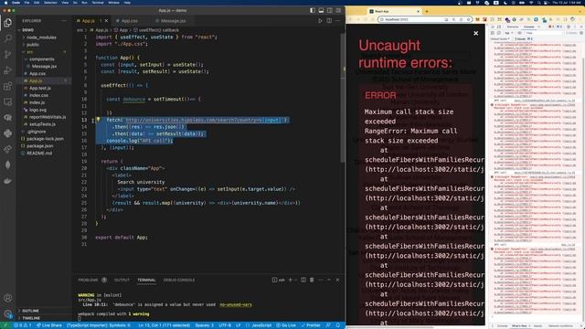This screenshot has height=329, width=585.
Task: Click lightbulb quick fix on line 13
Action: (x=98, y=120)
